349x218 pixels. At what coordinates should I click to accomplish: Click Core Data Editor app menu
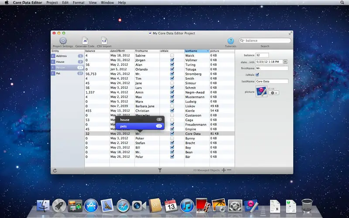27,3
